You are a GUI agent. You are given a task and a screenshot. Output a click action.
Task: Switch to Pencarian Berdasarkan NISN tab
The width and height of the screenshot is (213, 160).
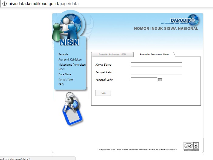tap(112, 54)
